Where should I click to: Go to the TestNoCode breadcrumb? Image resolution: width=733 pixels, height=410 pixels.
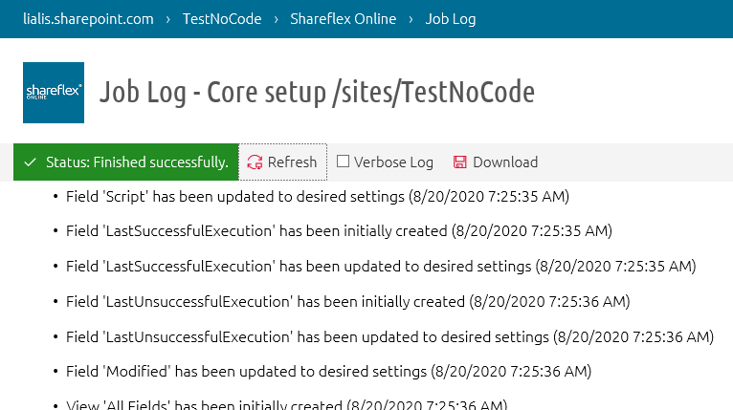[222, 19]
